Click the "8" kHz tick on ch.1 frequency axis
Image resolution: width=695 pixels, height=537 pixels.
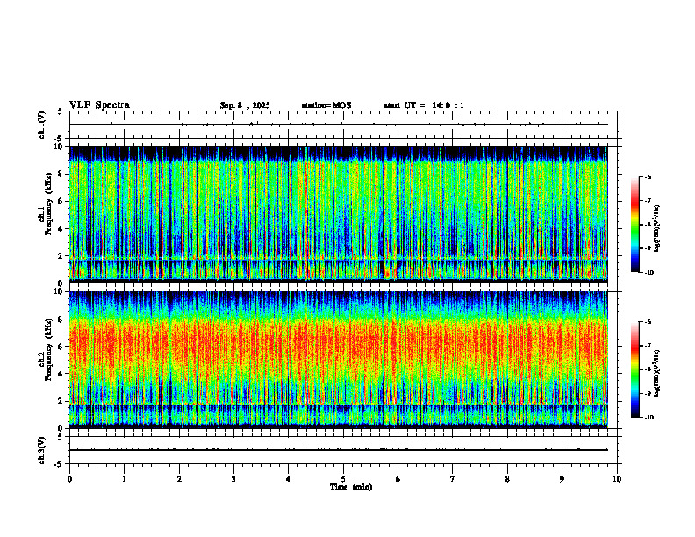(x=60, y=174)
